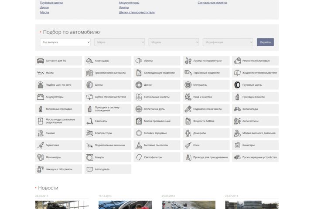Select the Домкраты jack icon
This screenshot has height=209, width=314.
[x=188, y=133]
